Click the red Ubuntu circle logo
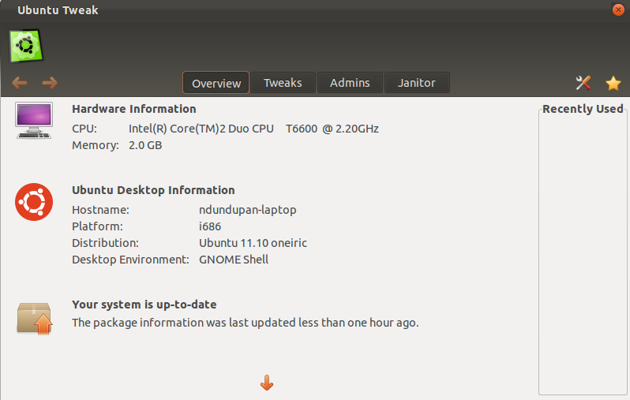 (34, 202)
